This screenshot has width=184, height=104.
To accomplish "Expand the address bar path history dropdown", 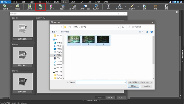I will (119, 27).
